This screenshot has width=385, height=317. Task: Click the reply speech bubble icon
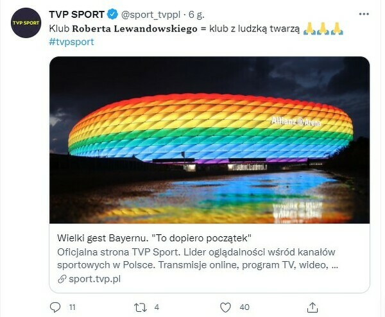[x=55, y=307]
